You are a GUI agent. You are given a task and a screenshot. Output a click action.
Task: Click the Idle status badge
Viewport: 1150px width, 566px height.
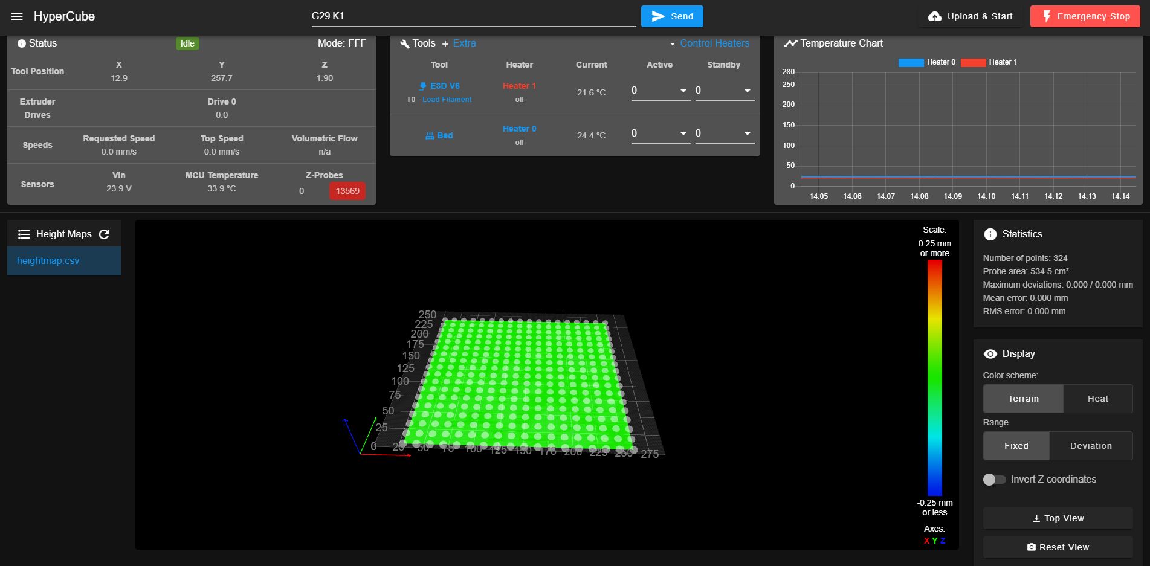[x=187, y=43]
